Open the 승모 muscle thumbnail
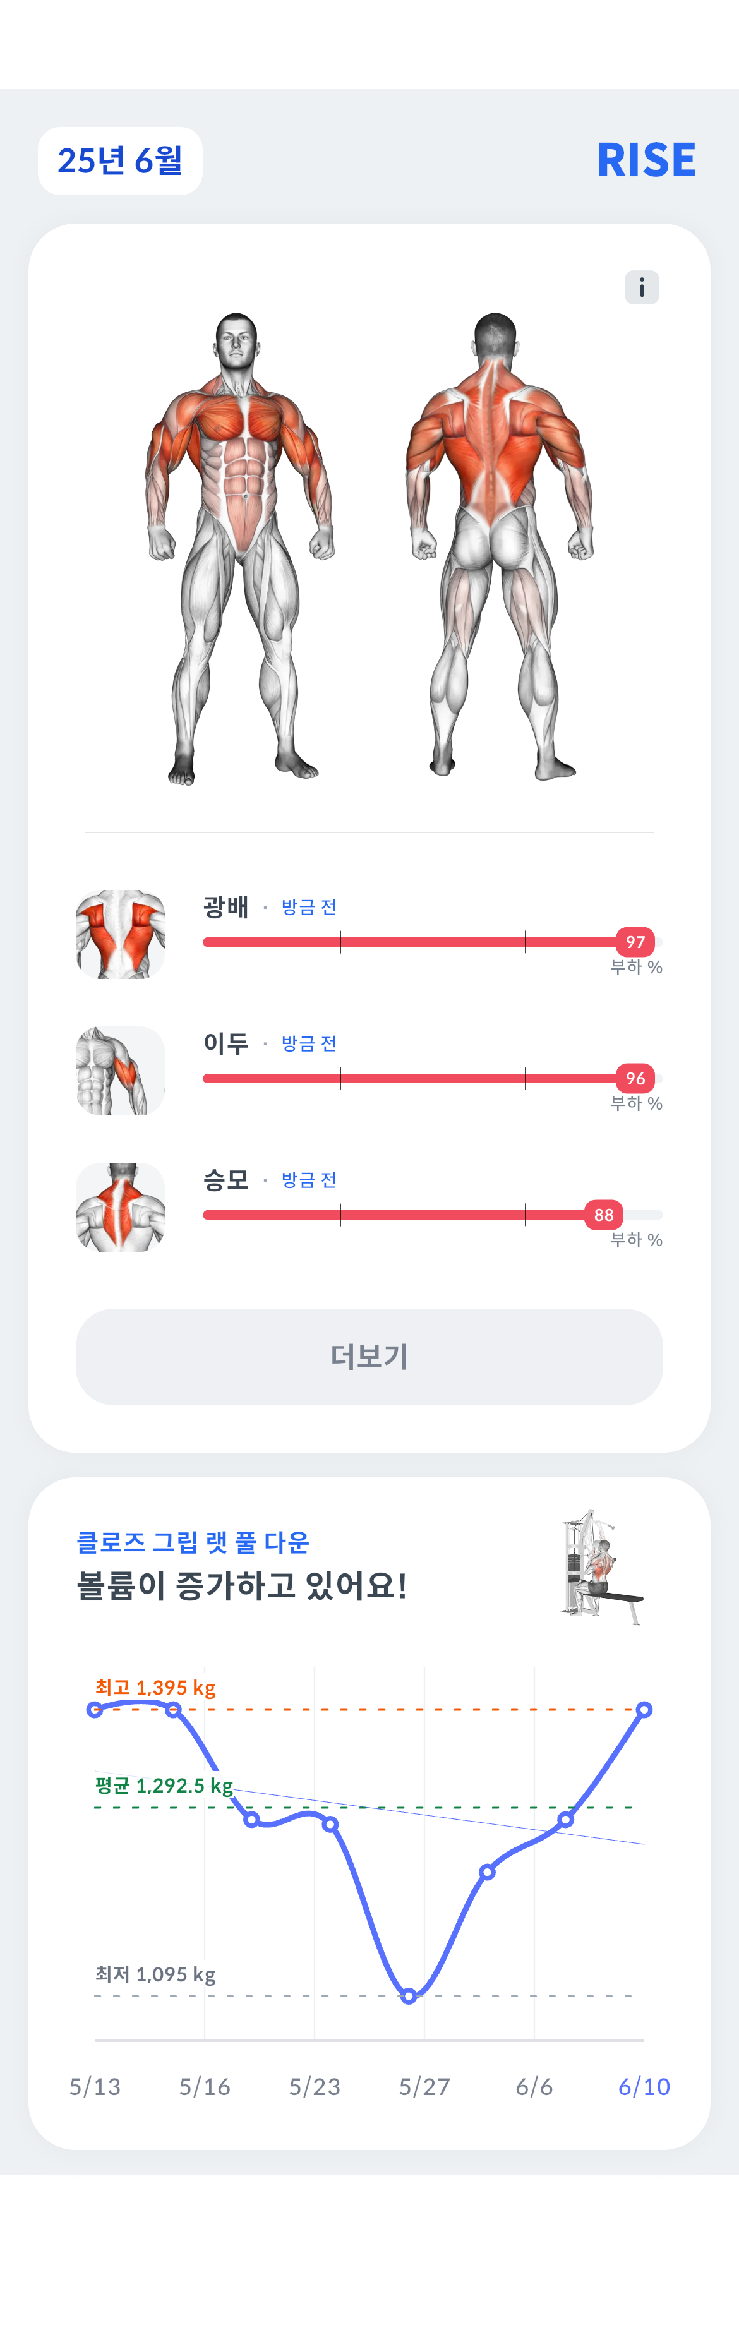 [120, 1208]
